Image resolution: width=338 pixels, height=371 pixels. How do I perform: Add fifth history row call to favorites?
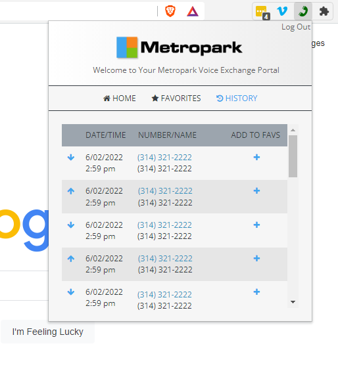[256, 292]
